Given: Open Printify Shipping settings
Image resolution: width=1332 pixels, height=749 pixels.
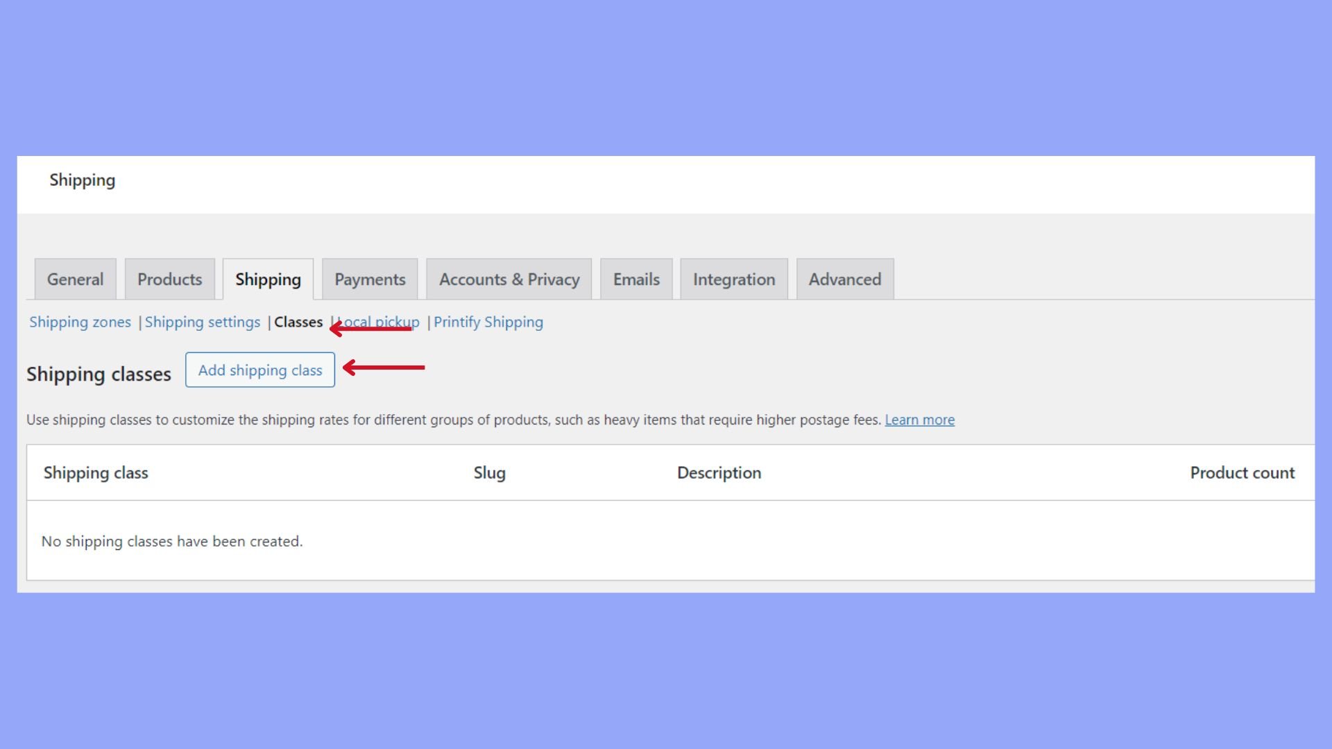Looking at the screenshot, I should (488, 322).
